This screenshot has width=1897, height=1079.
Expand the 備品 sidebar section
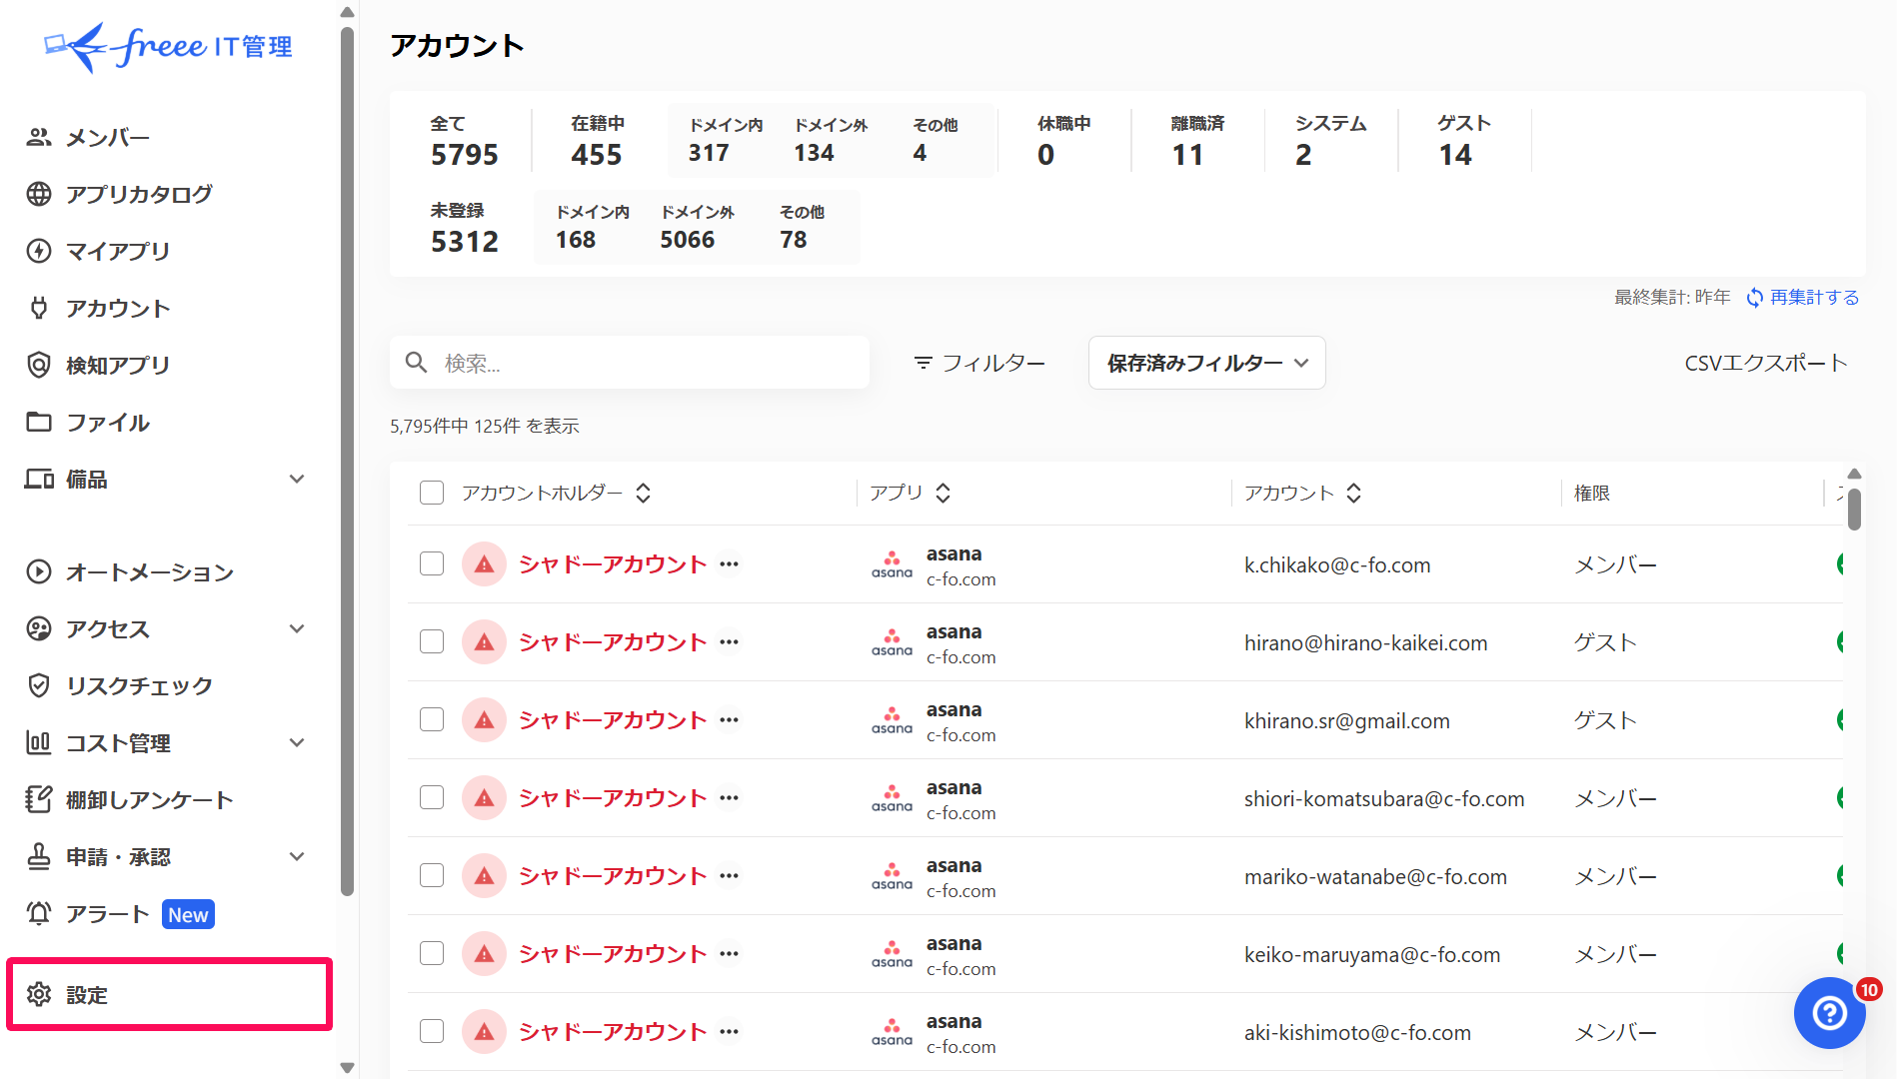click(297, 479)
